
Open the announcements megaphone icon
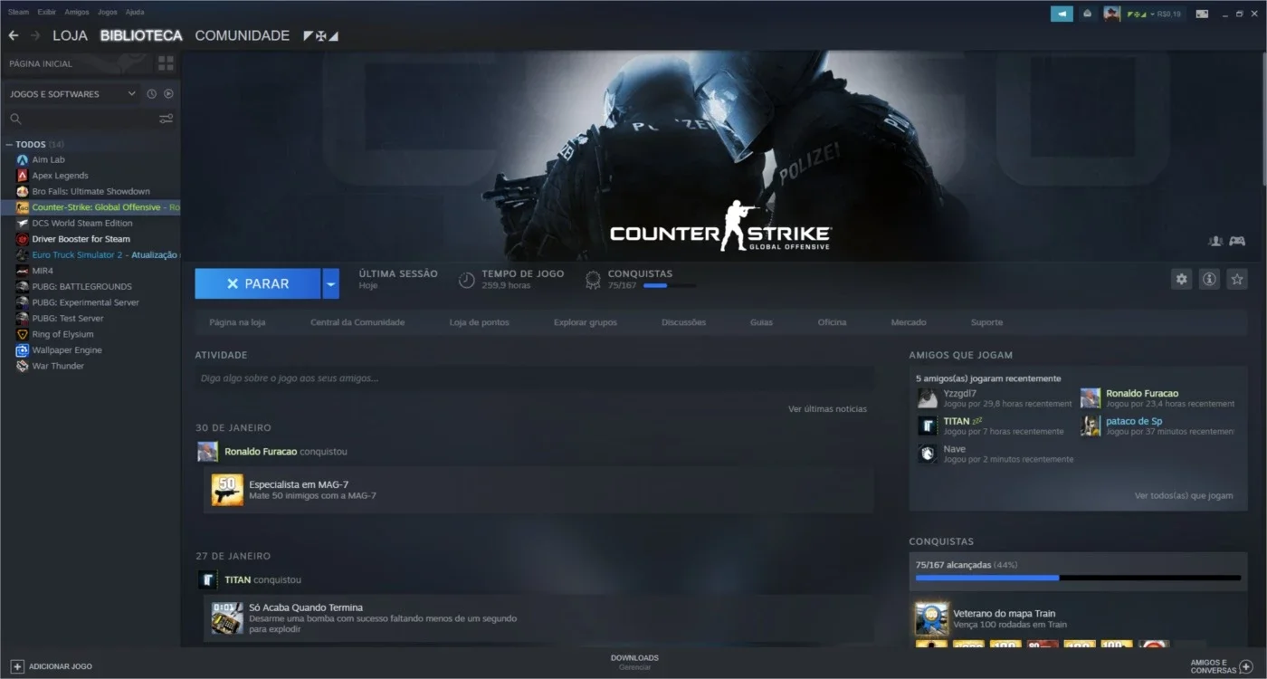point(1062,14)
